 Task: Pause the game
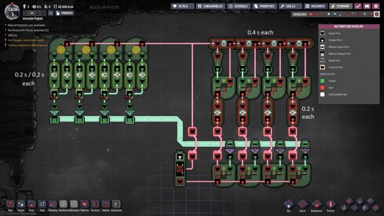tap(26, 13)
